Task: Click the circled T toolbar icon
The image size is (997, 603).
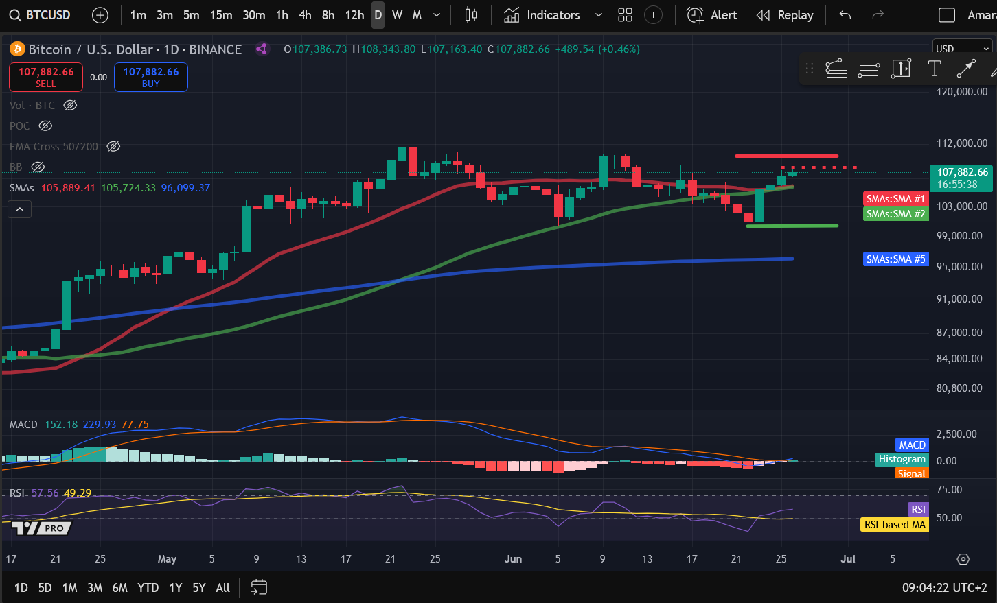Action: [x=654, y=15]
